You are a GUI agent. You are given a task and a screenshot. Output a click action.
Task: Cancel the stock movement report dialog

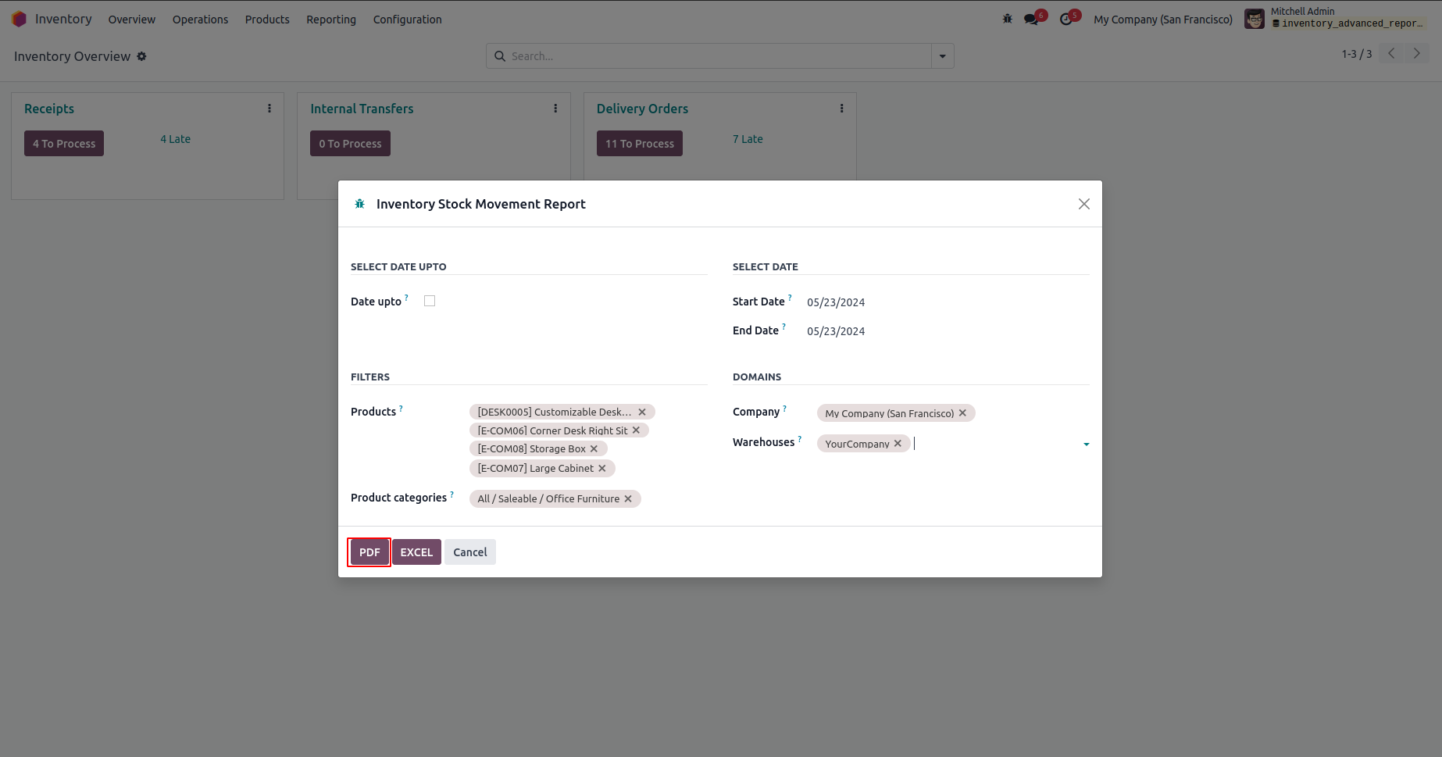click(470, 552)
